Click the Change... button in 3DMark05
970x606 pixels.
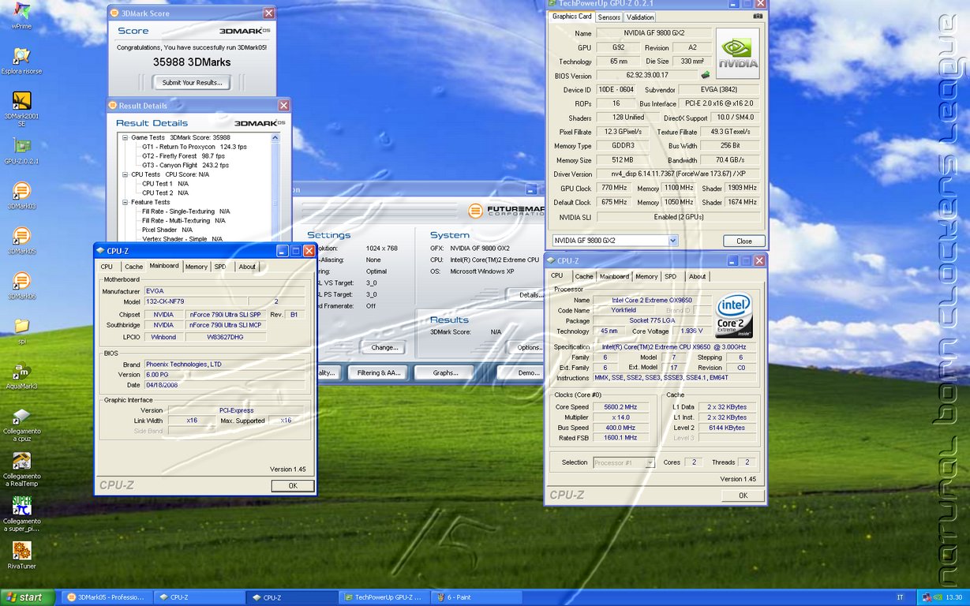(384, 347)
